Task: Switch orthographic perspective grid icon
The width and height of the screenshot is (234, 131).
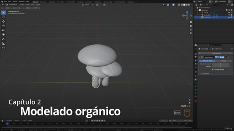Action: tap(191, 33)
